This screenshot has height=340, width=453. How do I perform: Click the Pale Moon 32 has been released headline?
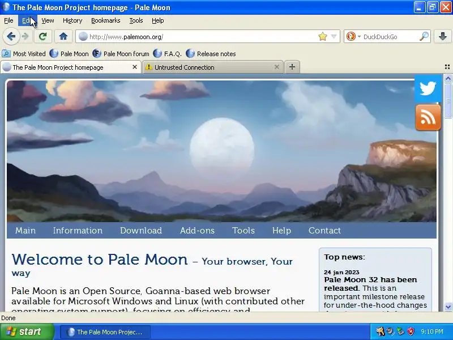[x=370, y=284]
